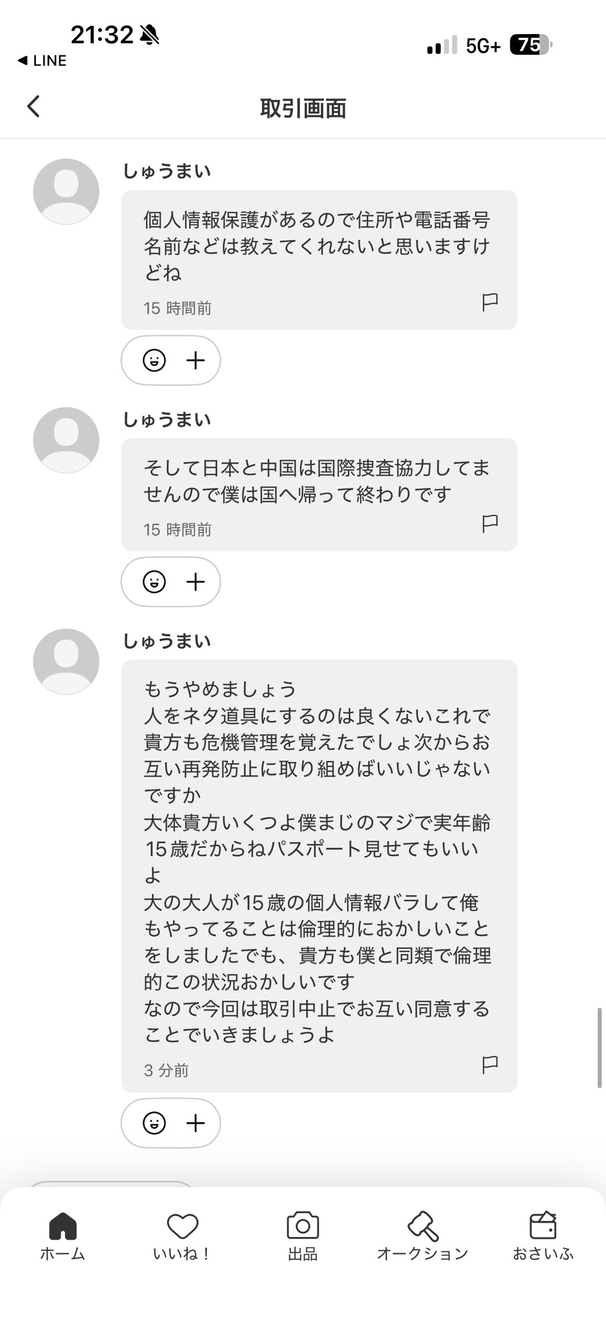
Task: Open plus reaction options under second message
Action: point(195,582)
